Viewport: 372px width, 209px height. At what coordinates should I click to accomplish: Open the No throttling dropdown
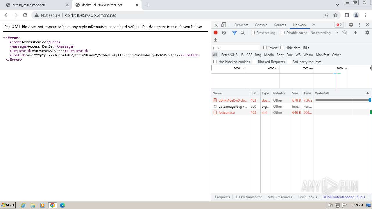tap(324, 33)
